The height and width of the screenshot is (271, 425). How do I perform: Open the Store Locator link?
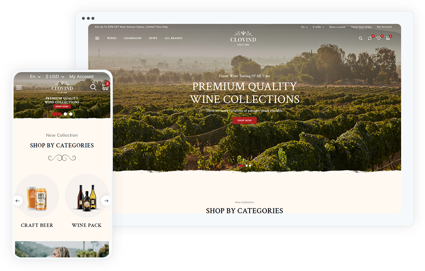coord(337,27)
